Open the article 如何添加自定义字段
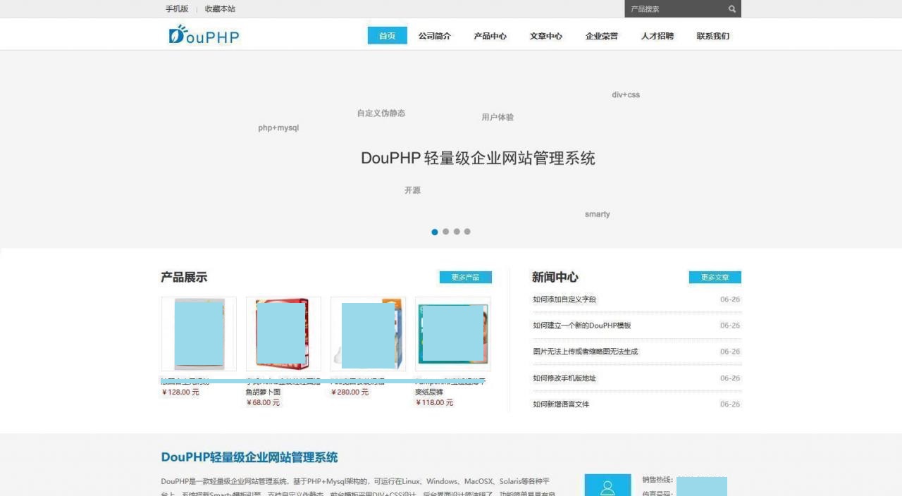The height and width of the screenshot is (496, 902). [564, 299]
